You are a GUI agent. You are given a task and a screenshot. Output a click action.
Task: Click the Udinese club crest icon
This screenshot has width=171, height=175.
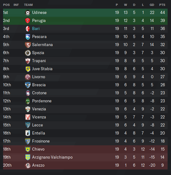click(28, 13)
